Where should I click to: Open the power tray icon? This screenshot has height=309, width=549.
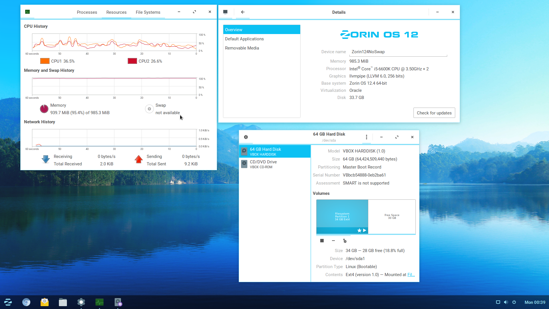click(x=514, y=302)
